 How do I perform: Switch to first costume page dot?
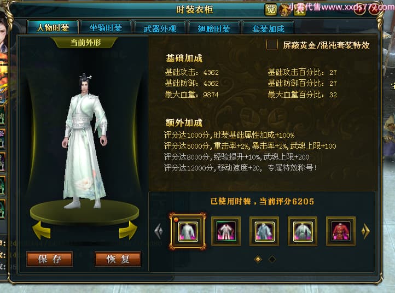pyautogui.click(x=258, y=259)
